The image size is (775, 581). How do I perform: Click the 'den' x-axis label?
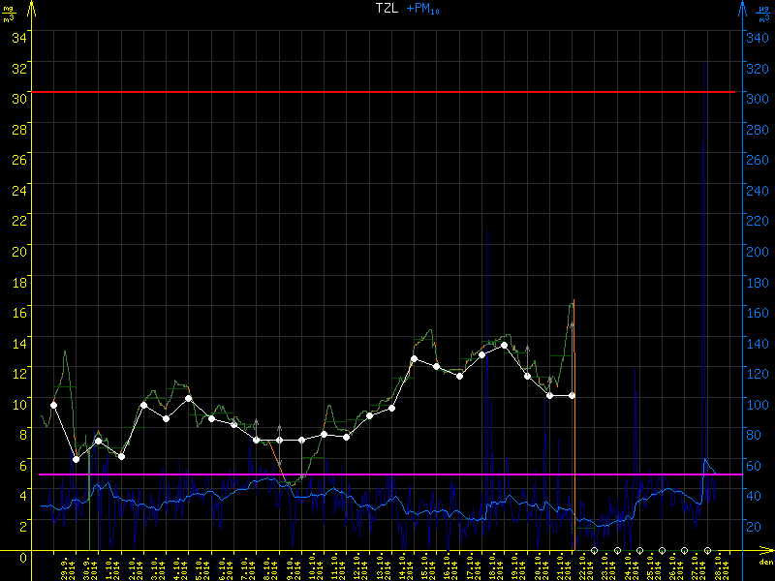pos(764,562)
